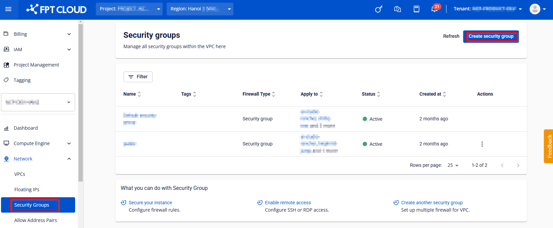Open the support chat icon

coord(397,9)
